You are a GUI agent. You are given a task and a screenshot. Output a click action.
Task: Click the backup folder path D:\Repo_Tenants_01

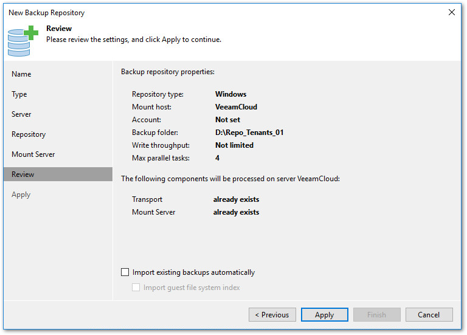(249, 133)
